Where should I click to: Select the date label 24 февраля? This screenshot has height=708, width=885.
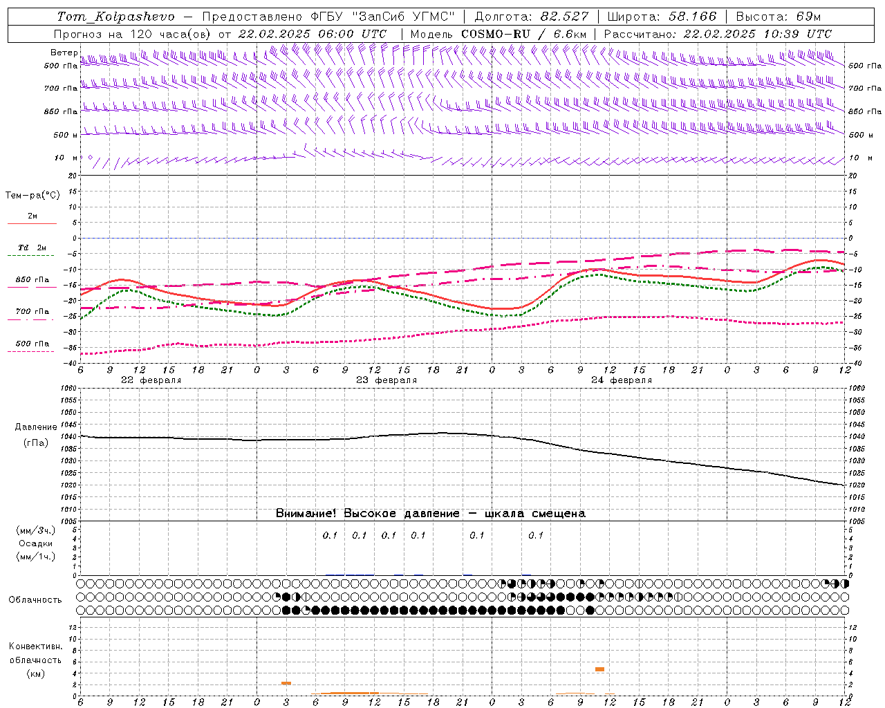click(x=622, y=380)
